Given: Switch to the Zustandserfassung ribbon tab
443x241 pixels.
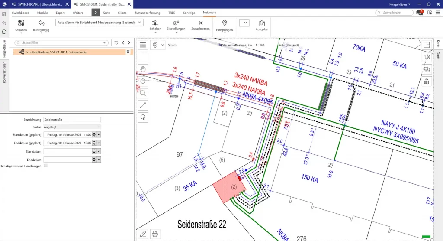Looking at the screenshot, I should 147,13.
